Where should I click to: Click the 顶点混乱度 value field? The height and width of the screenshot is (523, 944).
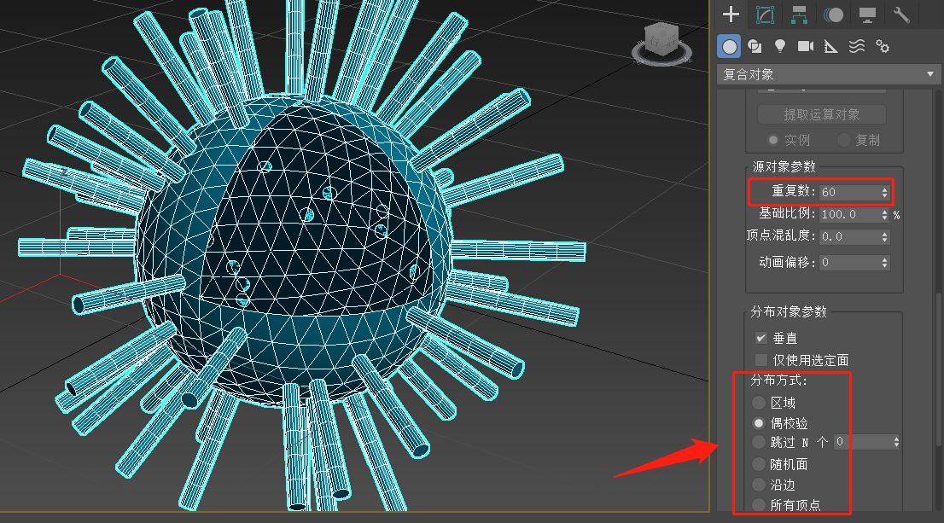[849, 236]
